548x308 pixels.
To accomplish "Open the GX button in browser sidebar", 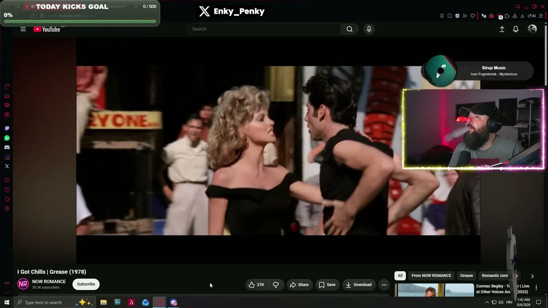I will (x=7, y=283).
